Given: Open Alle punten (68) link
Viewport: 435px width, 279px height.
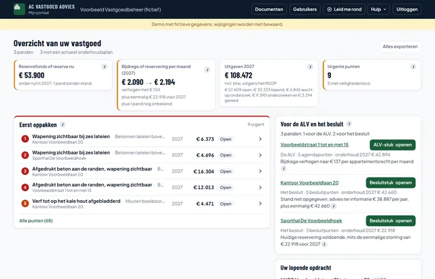Looking at the screenshot, I should tap(36, 220).
